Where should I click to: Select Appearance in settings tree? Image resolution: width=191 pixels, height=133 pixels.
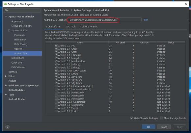[17, 21]
